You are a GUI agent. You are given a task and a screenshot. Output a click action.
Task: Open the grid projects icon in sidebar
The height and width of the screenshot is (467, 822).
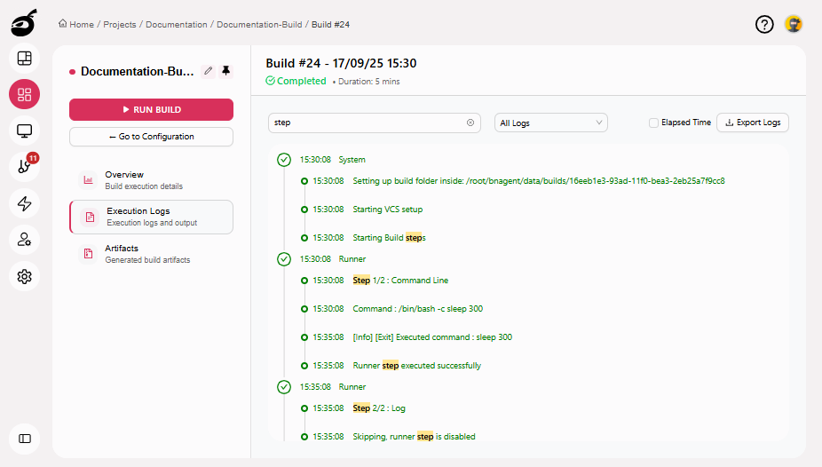tap(25, 95)
